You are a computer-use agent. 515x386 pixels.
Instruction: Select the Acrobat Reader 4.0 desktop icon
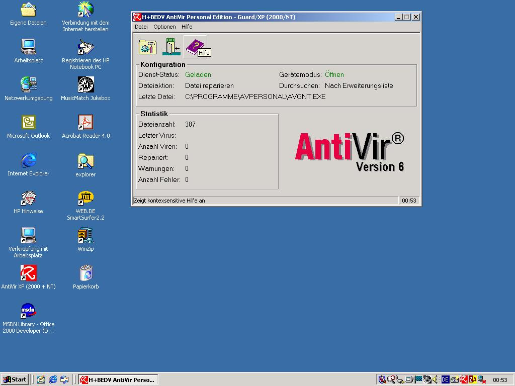tap(85, 127)
